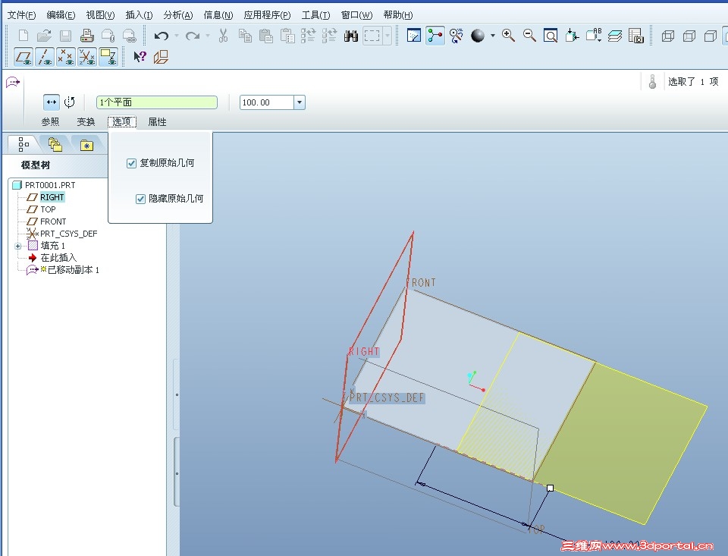728x556 pixels.
Task: Open the 变换 panel tab
Action: coord(86,121)
